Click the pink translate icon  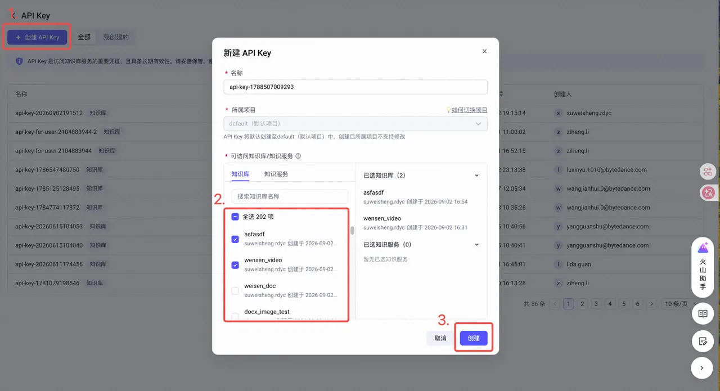tap(708, 192)
